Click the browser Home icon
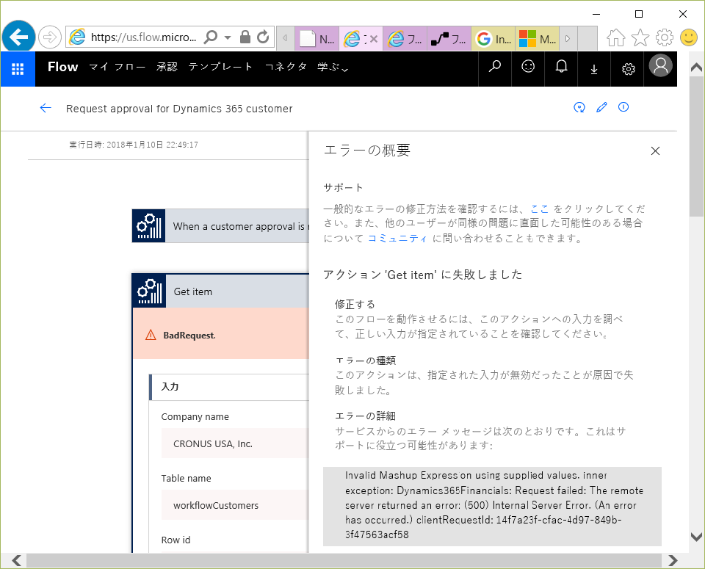The height and width of the screenshot is (569, 705). (x=616, y=37)
